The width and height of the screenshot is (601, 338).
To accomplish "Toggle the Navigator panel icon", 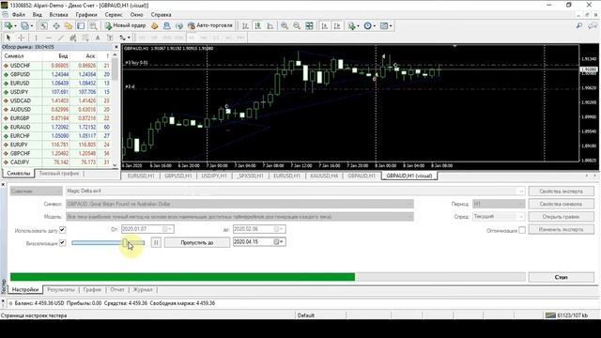I will [69, 25].
